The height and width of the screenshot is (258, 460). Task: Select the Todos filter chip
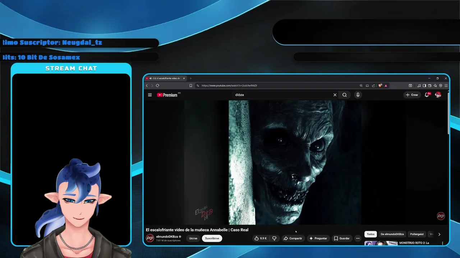pos(371,234)
